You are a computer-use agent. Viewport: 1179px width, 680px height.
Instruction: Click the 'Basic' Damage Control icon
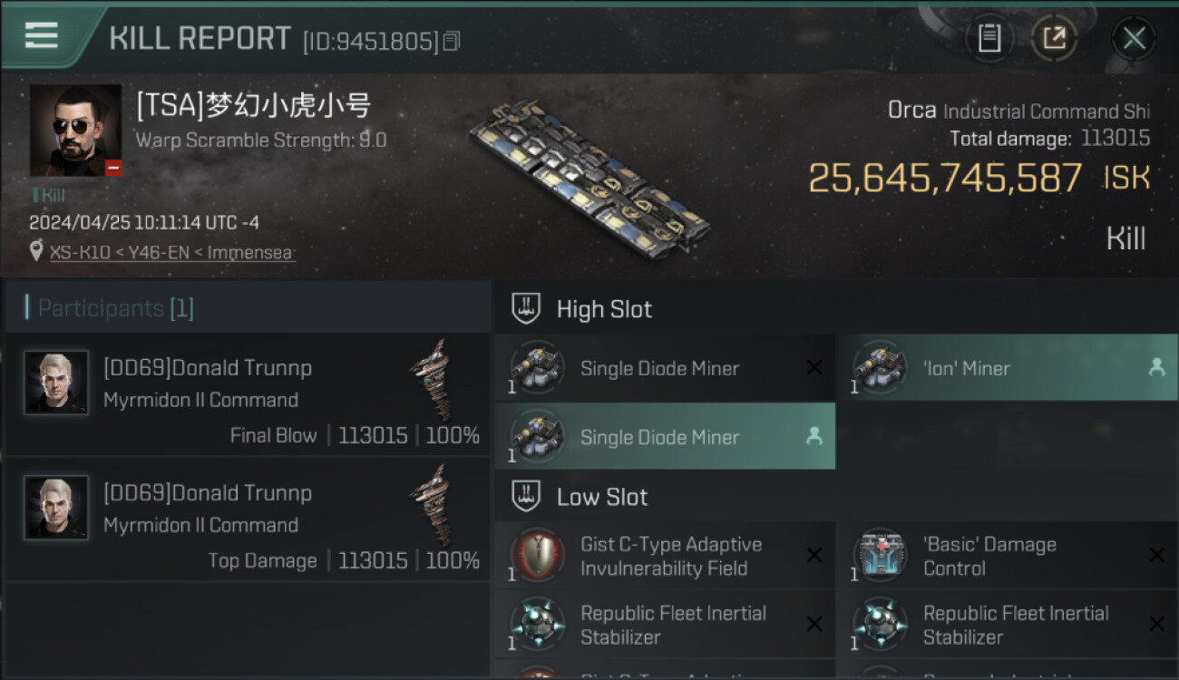pos(880,555)
